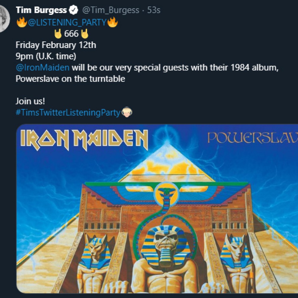Click the Friday February 12th tweet text
Screen dimensions: 298x298
tap(56, 45)
